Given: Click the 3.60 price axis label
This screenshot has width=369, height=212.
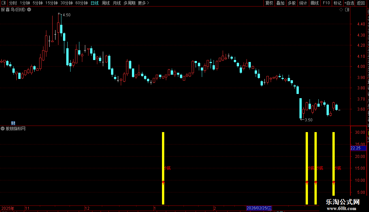Looking at the screenshot, I should tap(361, 109).
